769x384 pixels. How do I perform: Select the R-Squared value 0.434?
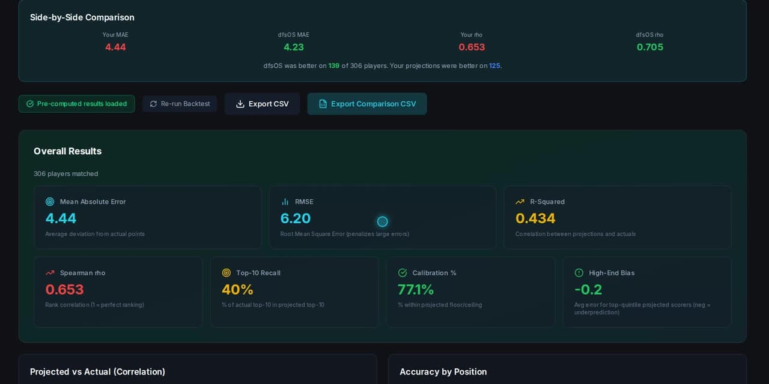[x=535, y=218]
